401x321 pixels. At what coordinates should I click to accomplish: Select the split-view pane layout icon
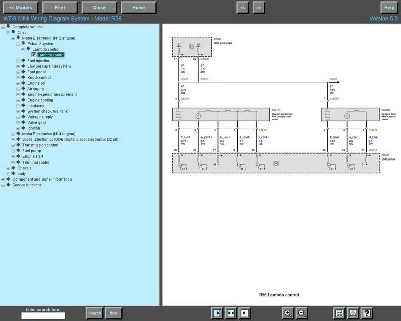pos(231,313)
